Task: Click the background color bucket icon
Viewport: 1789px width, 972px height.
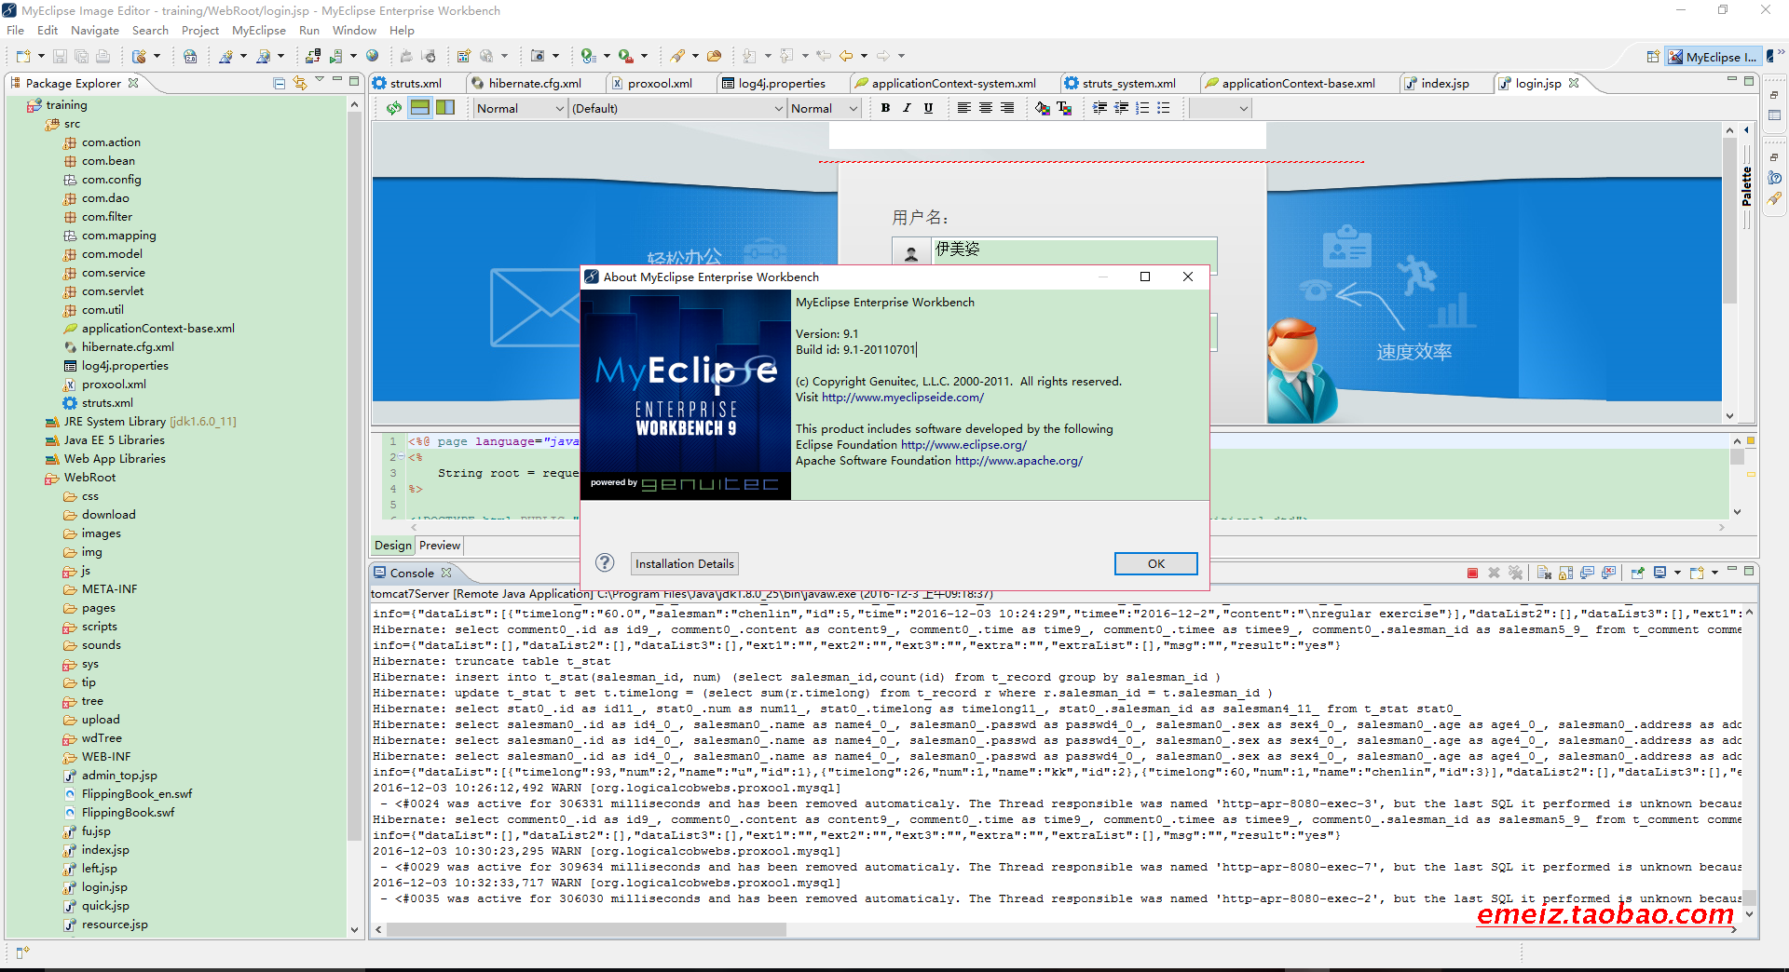Action: click(x=1043, y=108)
